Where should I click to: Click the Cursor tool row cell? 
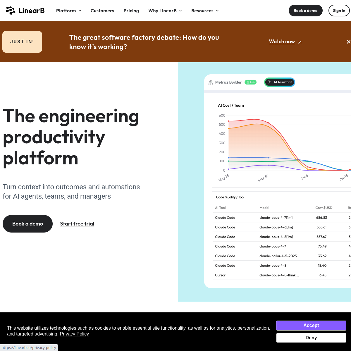[x=220, y=275]
